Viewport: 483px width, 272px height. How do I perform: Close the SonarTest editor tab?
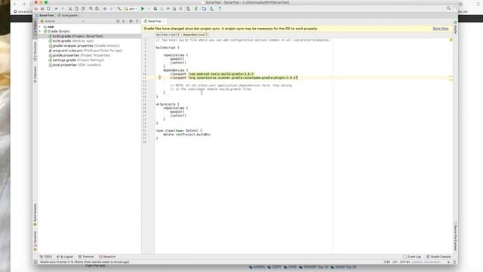pyautogui.click(x=164, y=21)
